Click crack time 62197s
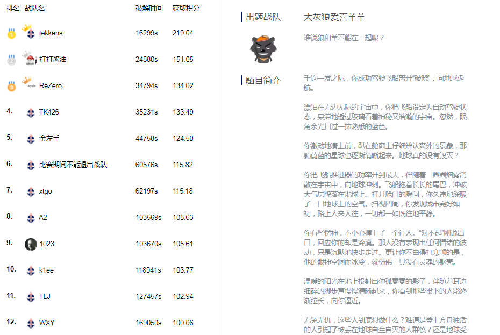 147,191
